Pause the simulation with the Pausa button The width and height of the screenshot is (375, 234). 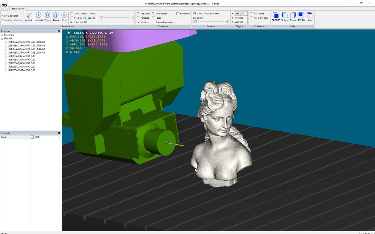(56, 15)
